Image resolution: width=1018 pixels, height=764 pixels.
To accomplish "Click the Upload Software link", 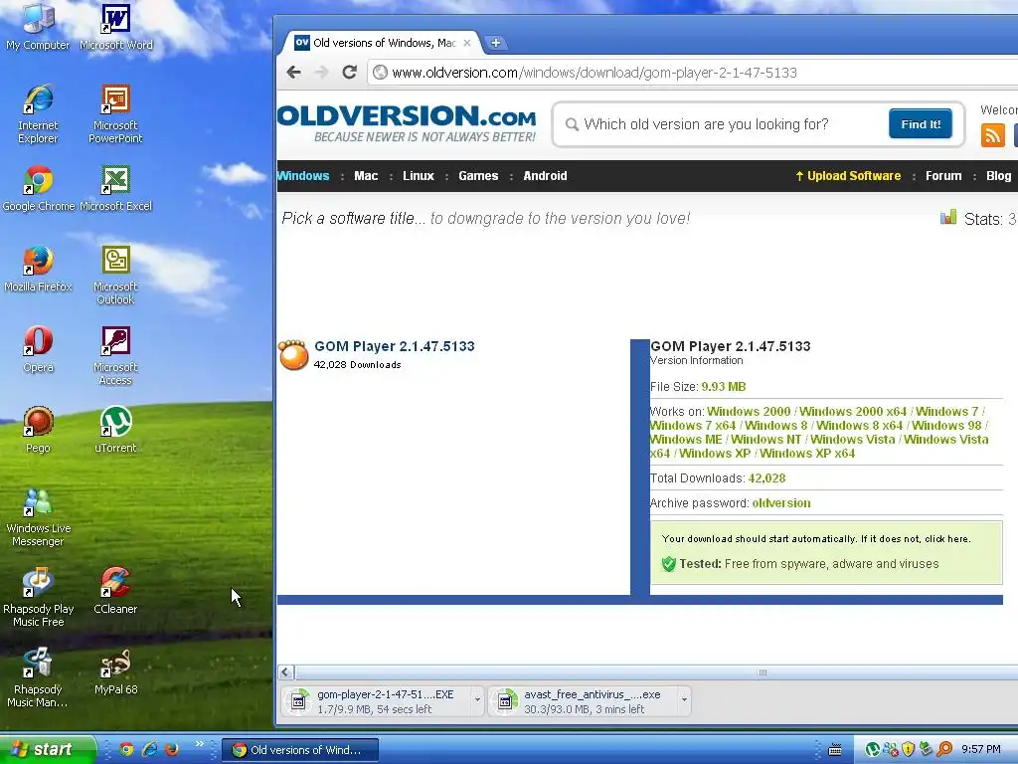I will point(848,176).
